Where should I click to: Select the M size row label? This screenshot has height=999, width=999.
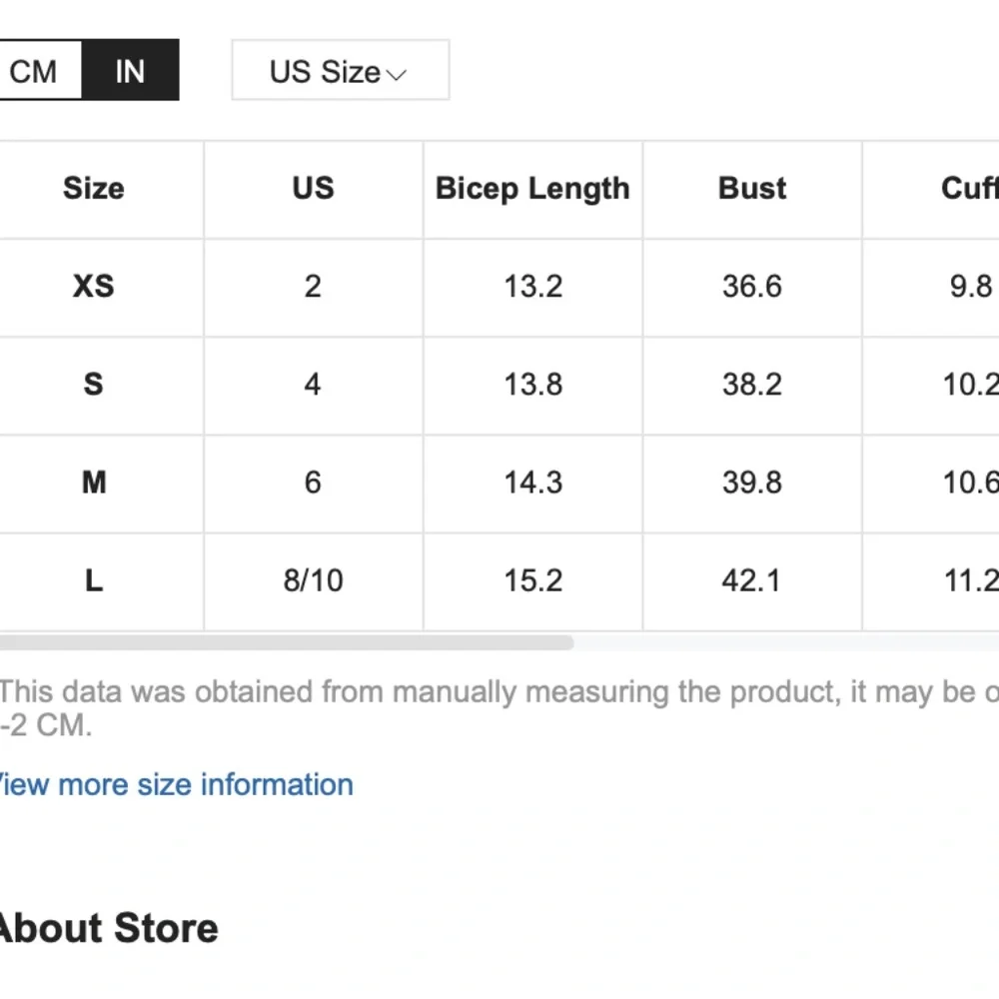point(93,483)
